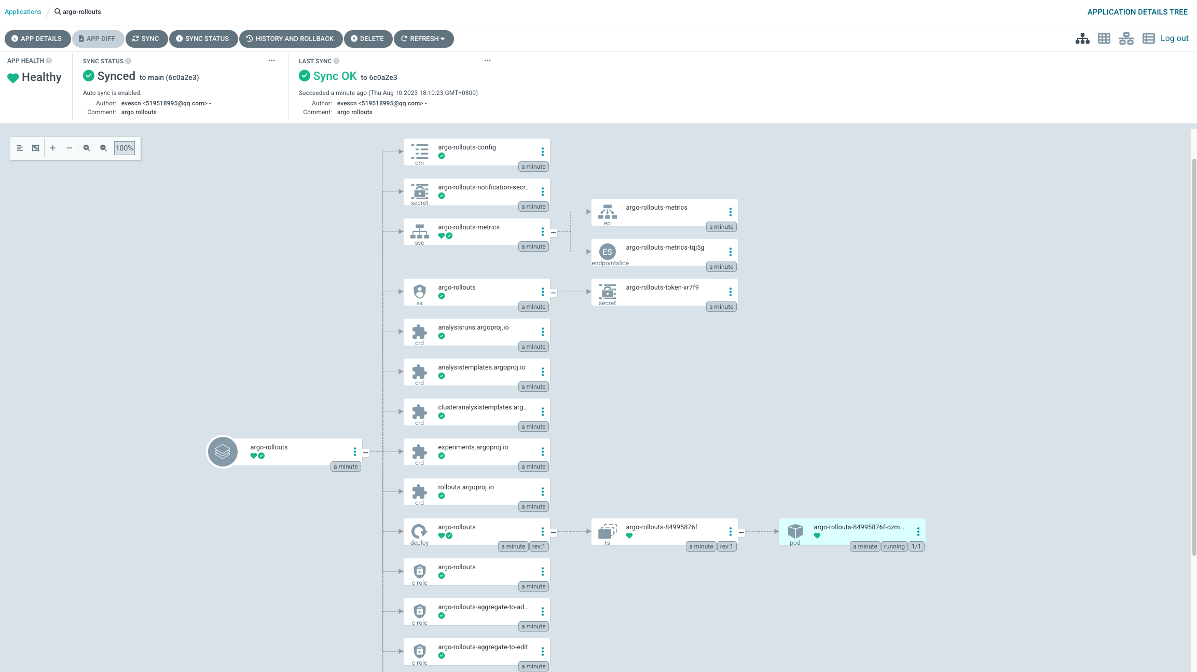
Task: Click the argo-rollouts service (svc) node icon
Action: click(x=419, y=231)
